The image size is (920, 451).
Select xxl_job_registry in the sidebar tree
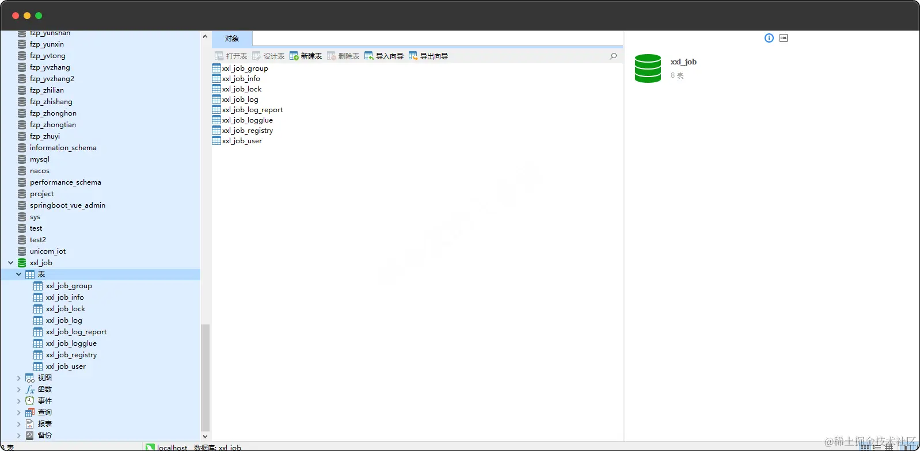coord(71,355)
